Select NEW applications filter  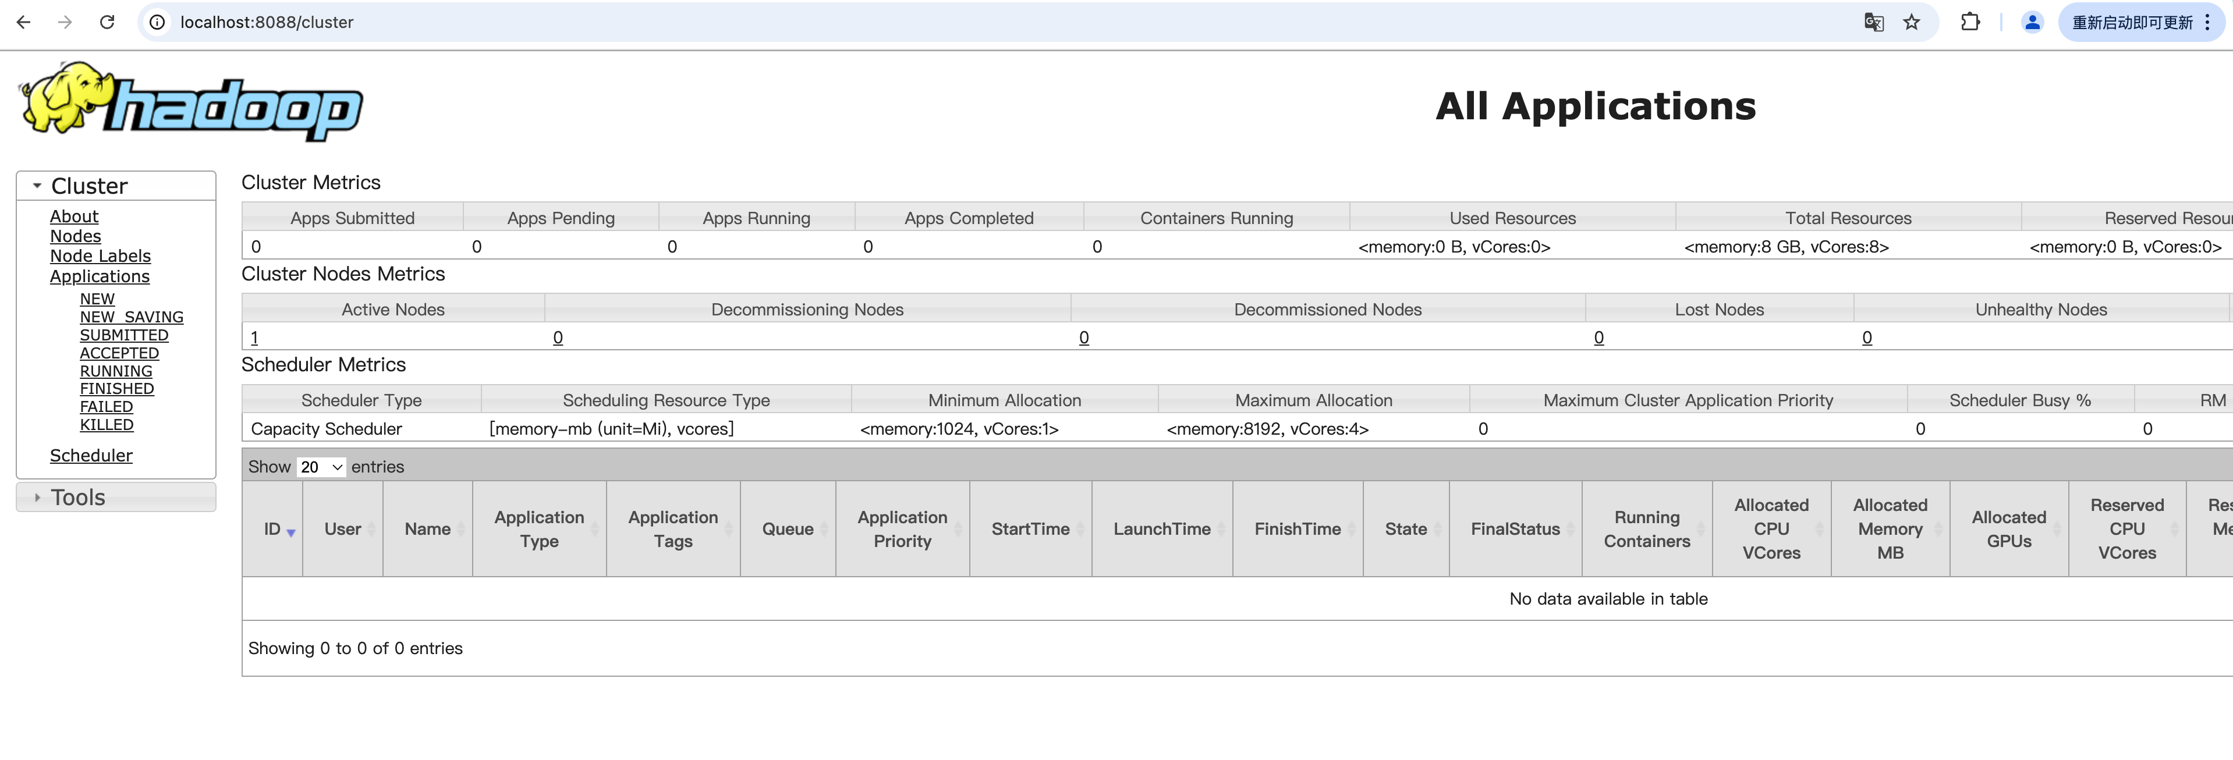point(95,299)
